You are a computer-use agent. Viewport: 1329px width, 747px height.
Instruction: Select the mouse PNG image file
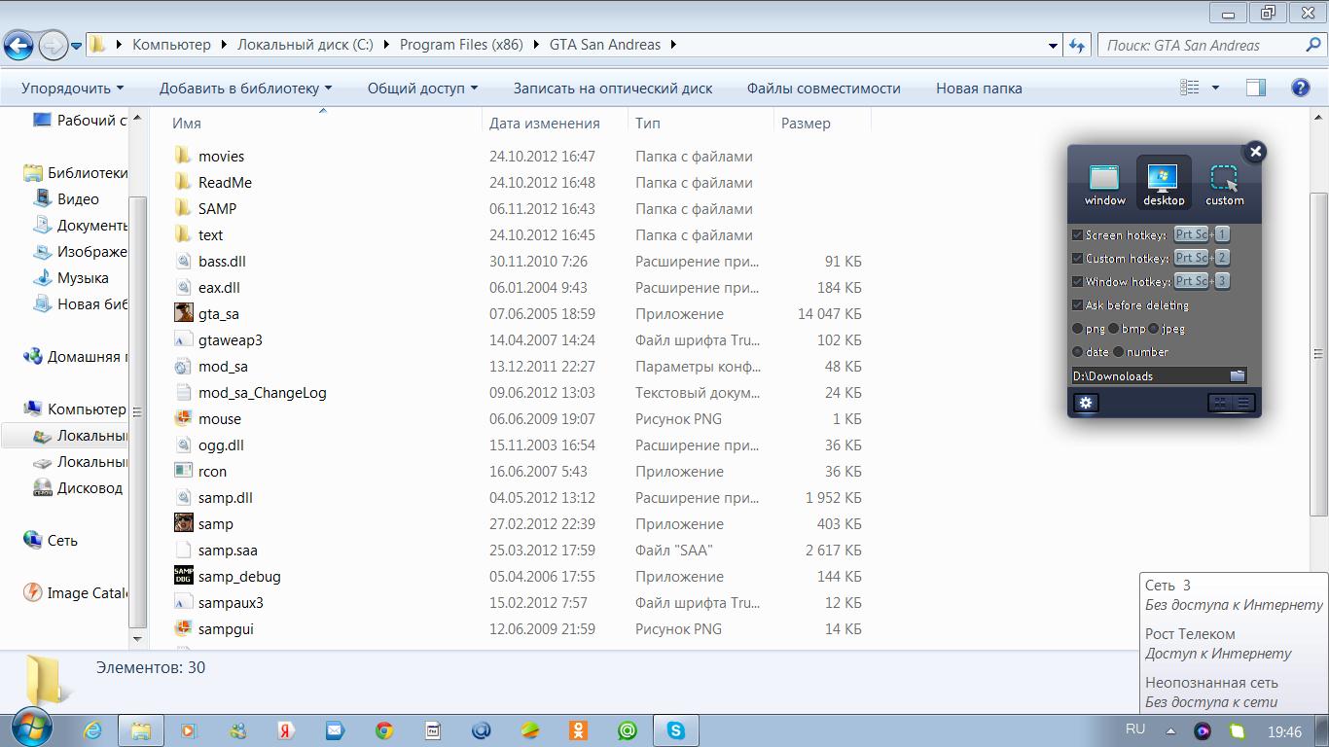point(219,419)
